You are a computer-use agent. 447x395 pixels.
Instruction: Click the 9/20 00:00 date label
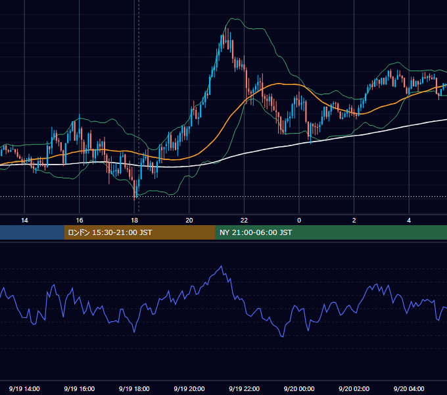tap(299, 388)
